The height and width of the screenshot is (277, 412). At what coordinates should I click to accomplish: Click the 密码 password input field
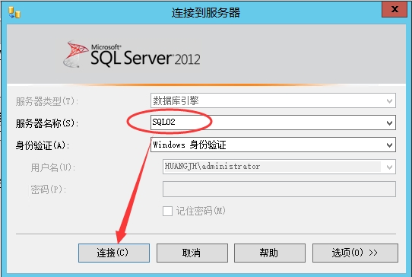tap(279, 189)
